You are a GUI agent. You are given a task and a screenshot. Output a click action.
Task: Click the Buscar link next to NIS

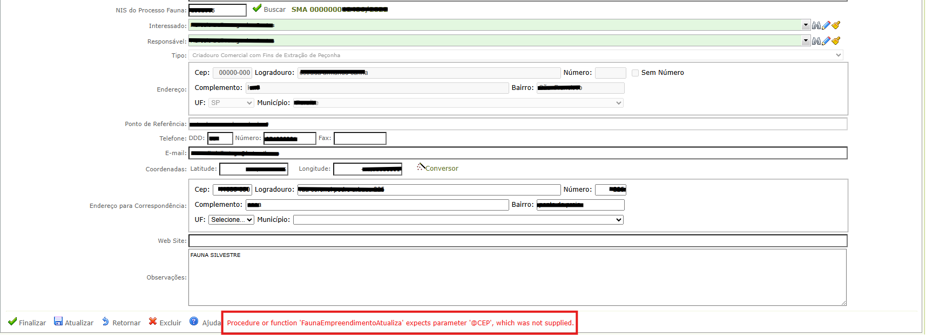[x=274, y=10]
